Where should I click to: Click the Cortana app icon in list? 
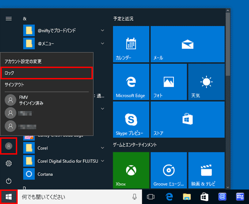coord(29,174)
